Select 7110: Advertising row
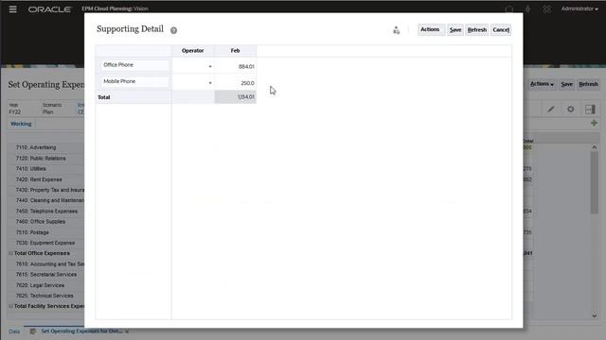 [x=36, y=147]
